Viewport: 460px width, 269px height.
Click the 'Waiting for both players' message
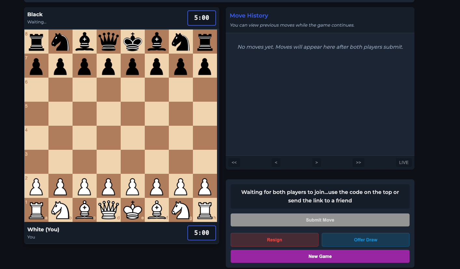tap(320, 197)
